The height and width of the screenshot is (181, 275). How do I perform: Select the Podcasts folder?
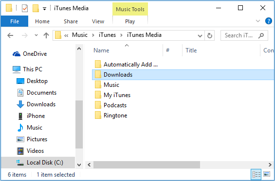[110, 105]
